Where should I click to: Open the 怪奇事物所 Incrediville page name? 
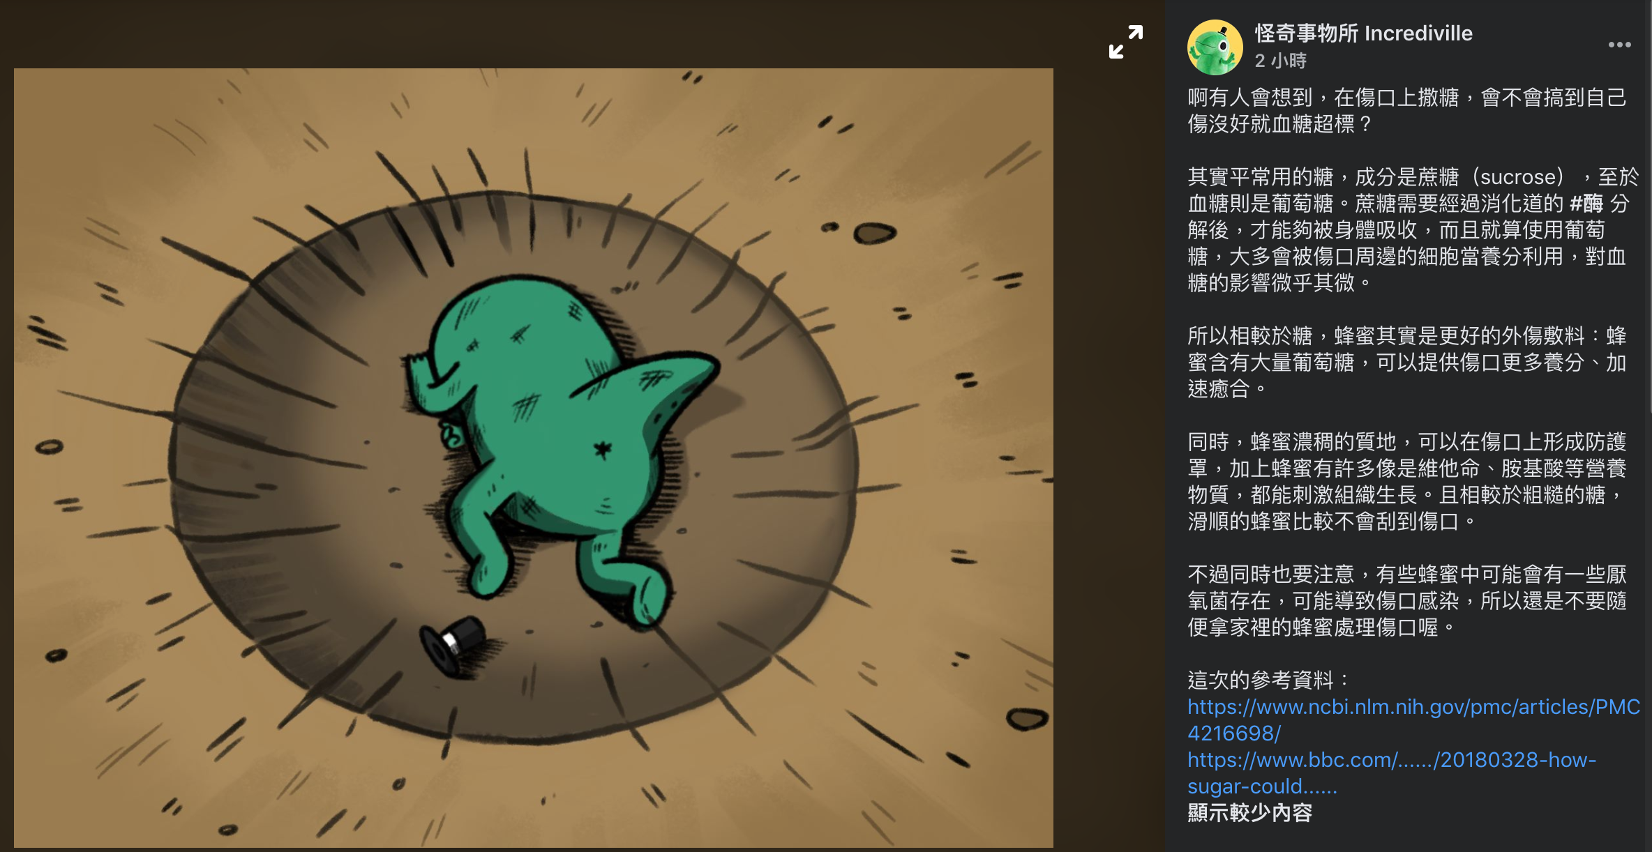point(1363,33)
